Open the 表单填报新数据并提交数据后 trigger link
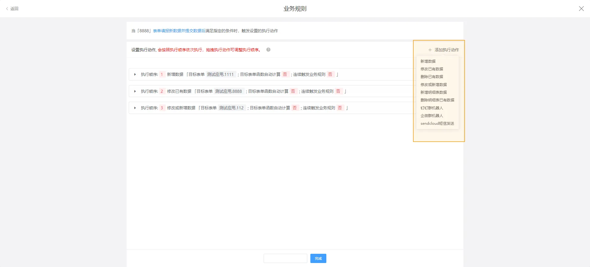Image resolution: width=590 pixels, height=267 pixels. (x=179, y=31)
